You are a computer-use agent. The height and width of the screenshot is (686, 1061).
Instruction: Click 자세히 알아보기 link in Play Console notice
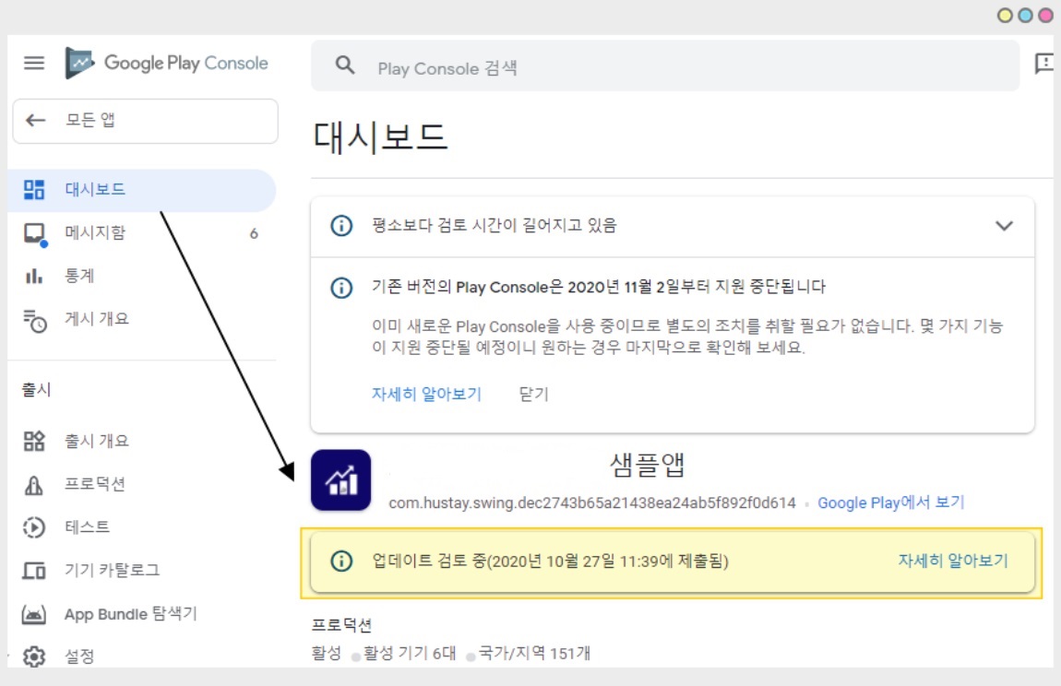(426, 395)
